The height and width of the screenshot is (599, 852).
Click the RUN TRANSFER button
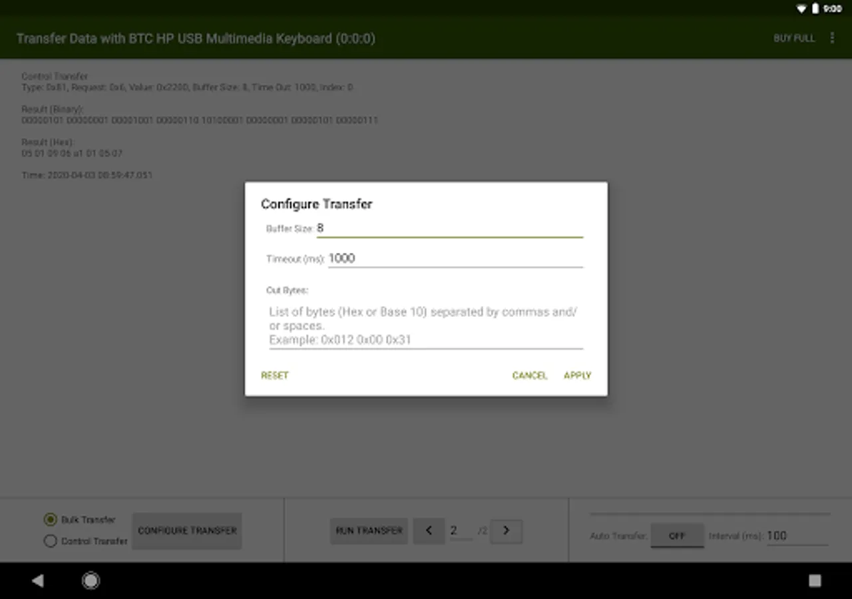click(x=369, y=531)
